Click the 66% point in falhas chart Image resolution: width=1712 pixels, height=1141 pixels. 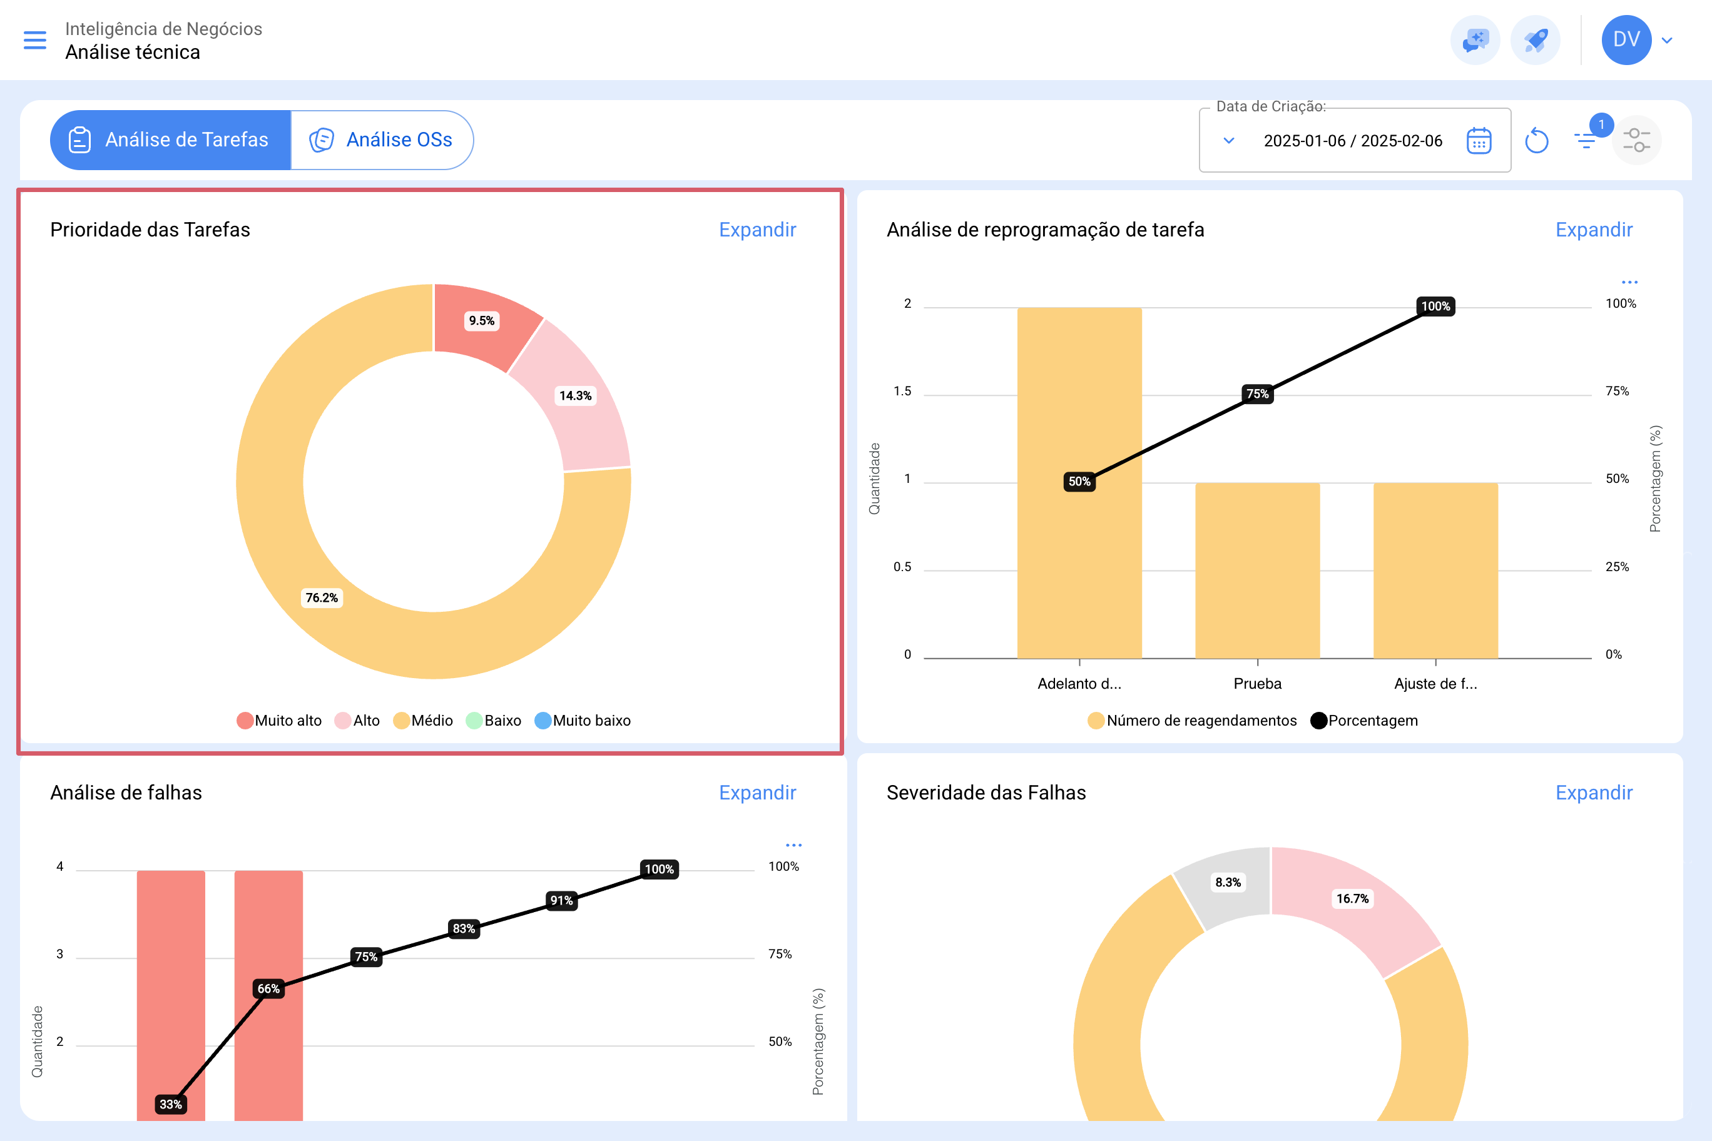pos(268,989)
